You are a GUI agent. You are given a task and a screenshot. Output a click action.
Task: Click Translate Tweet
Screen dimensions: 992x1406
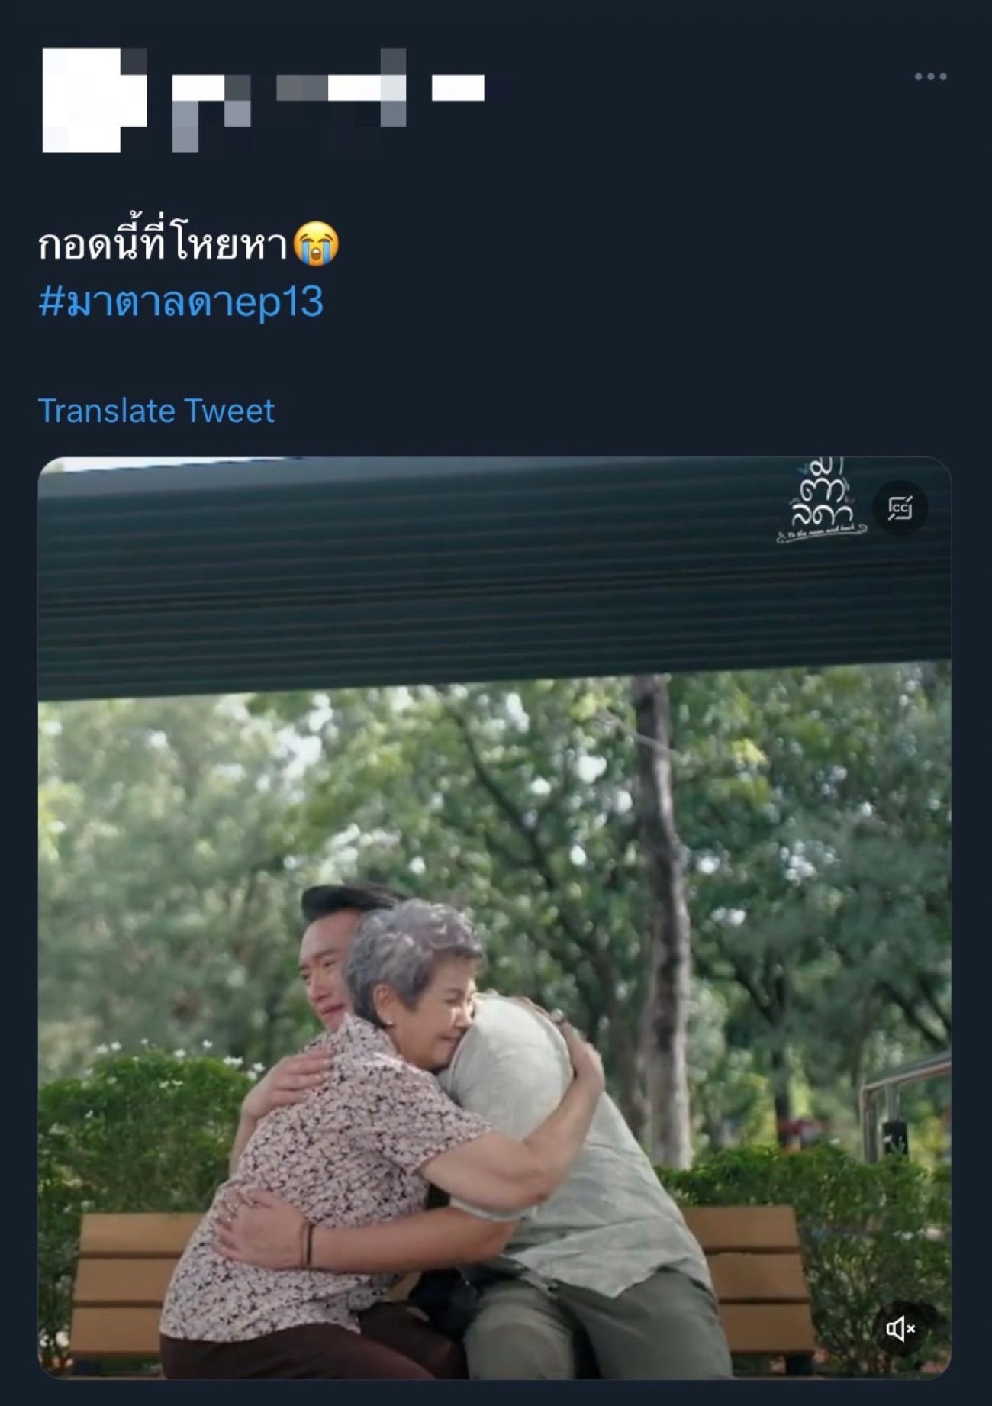[156, 411]
